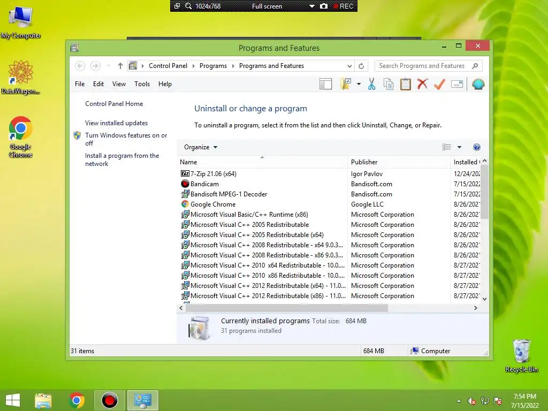Click the Search Programs and Features field
Viewport: 548px width, 411px height.
pyautogui.click(x=429, y=66)
